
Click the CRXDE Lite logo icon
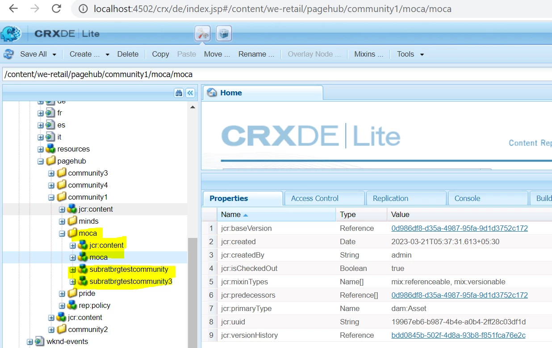(x=12, y=34)
